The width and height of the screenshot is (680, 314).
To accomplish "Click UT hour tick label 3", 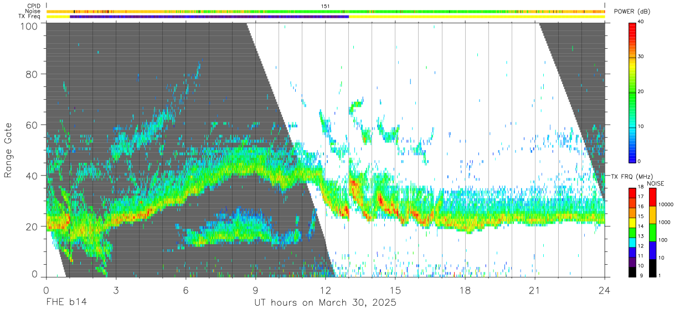I will click(116, 290).
